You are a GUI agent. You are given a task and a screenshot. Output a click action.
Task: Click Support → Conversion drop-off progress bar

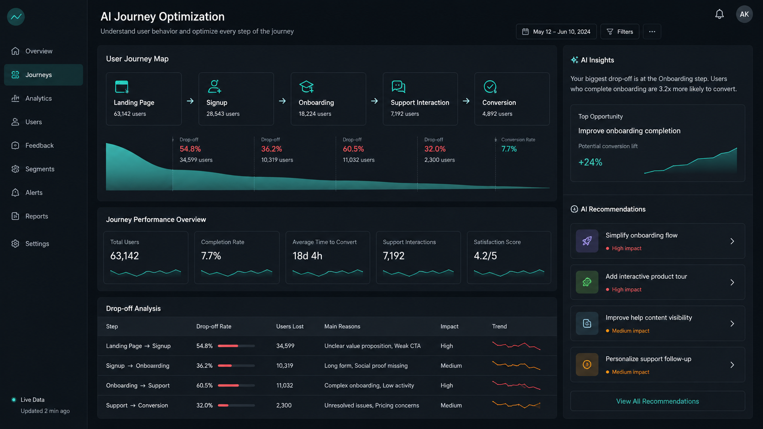(236, 405)
